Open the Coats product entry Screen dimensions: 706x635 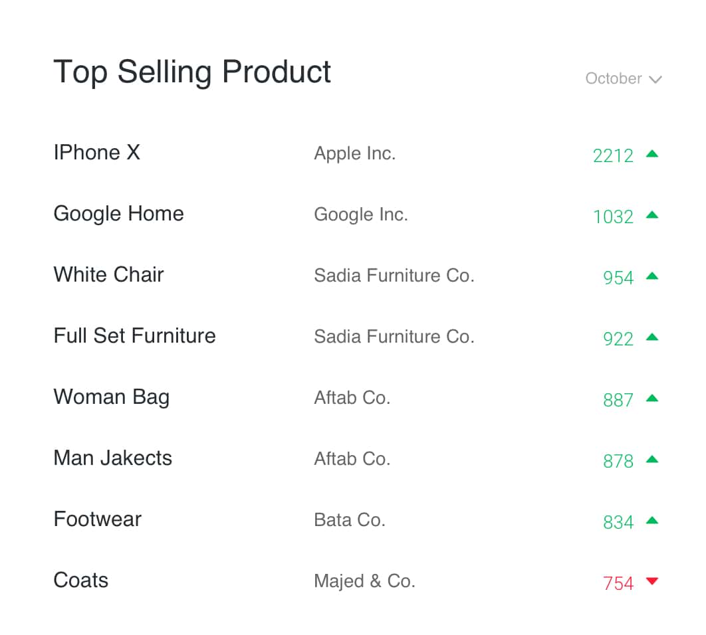click(x=81, y=581)
